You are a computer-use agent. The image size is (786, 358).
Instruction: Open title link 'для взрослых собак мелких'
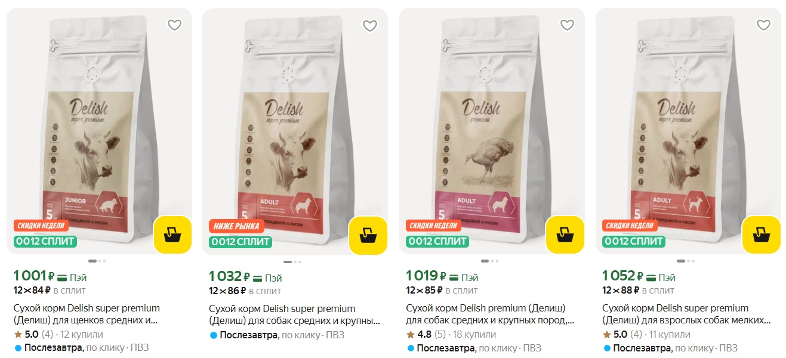pos(686,314)
